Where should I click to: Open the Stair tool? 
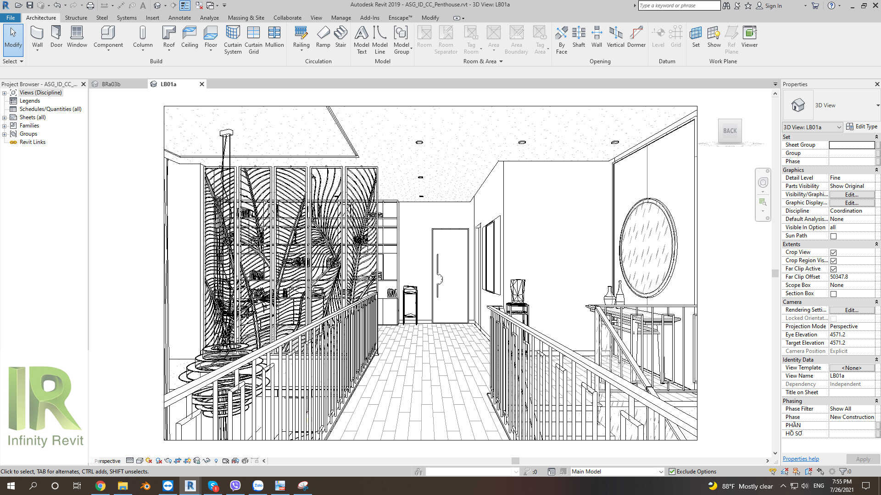[x=340, y=37]
